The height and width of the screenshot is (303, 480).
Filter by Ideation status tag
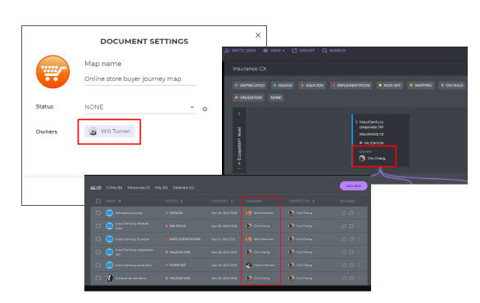pyautogui.click(x=312, y=86)
